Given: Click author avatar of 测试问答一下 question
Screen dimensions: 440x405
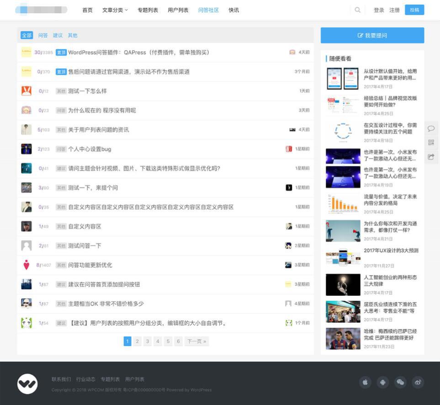Looking at the screenshot, I should pos(27,245).
